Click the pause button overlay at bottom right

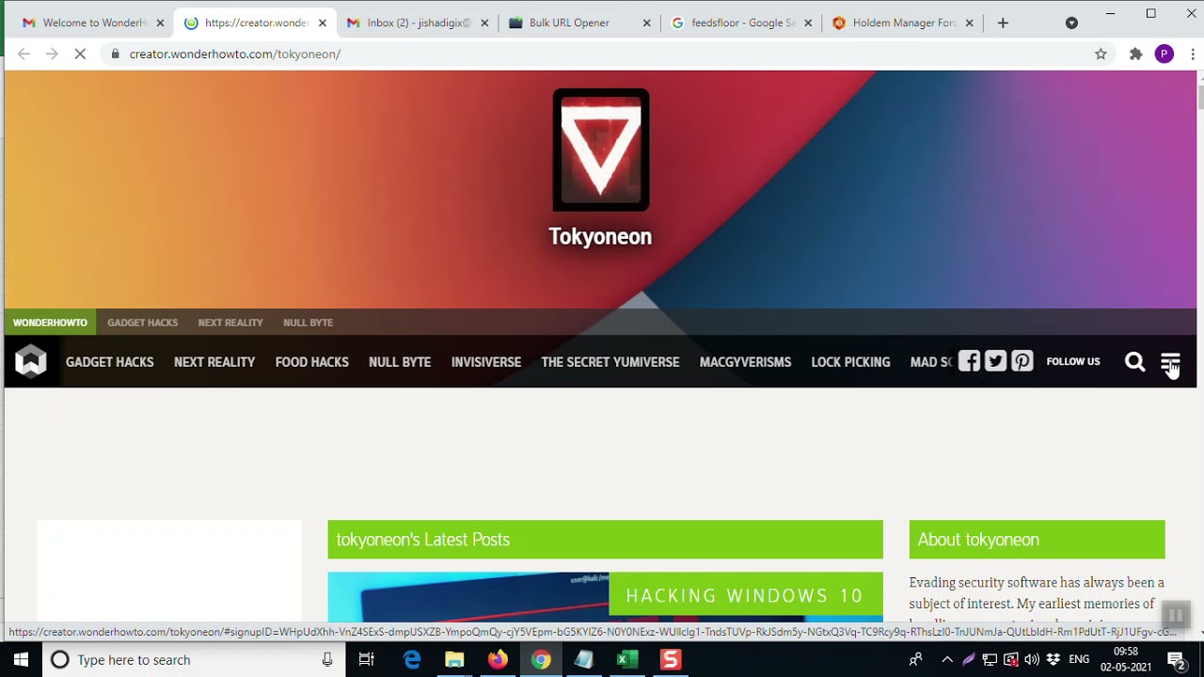[1175, 615]
